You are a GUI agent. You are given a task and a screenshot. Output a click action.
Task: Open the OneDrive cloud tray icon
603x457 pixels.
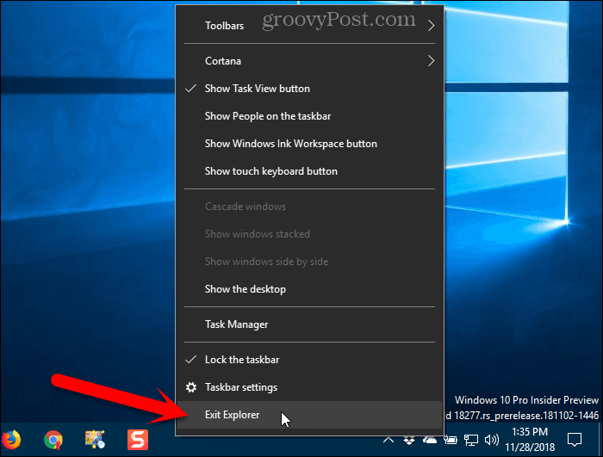[430, 439]
